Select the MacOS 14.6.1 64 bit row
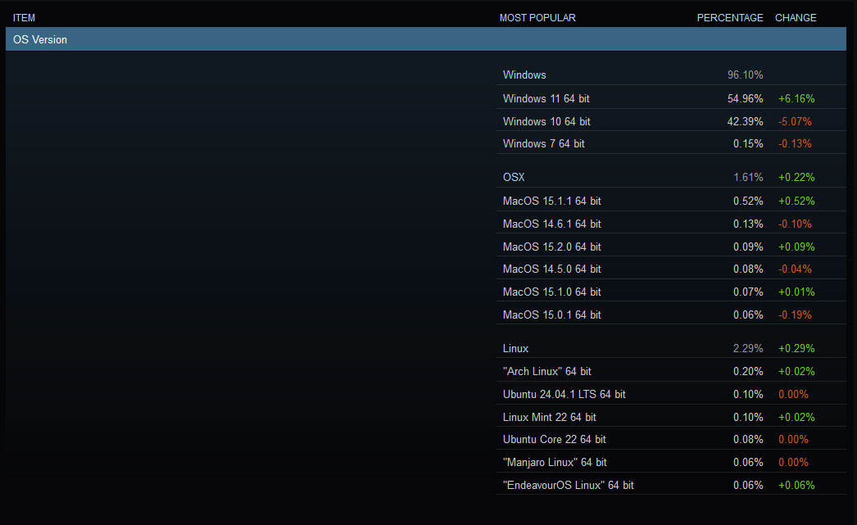The height and width of the screenshot is (525, 857). (x=671, y=224)
